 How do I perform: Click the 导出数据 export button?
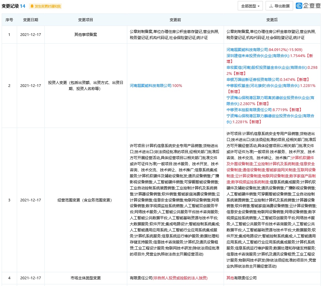pyautogui.click(x=279, y=6)
